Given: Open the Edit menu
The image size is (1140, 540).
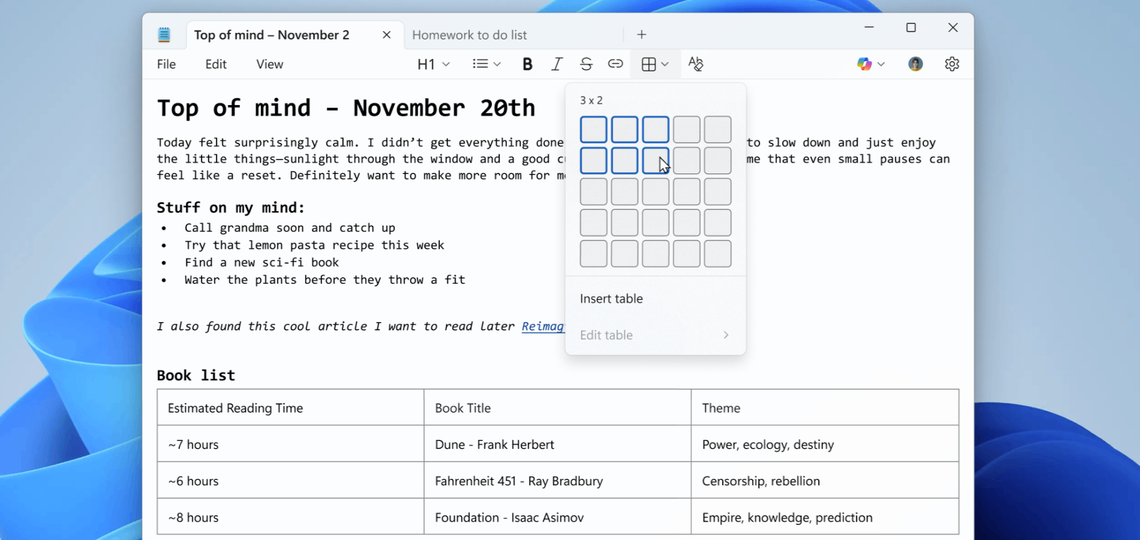Looking at the screenshot, I should pyautogui.click(x=216, y=64).
